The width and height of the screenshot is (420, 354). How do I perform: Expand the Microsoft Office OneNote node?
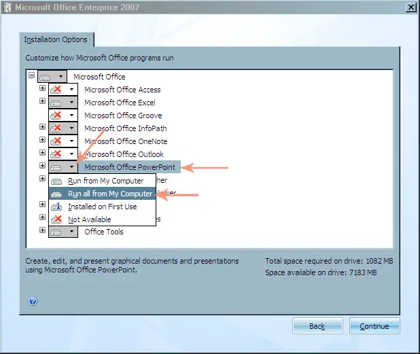[x=42, y=139]
